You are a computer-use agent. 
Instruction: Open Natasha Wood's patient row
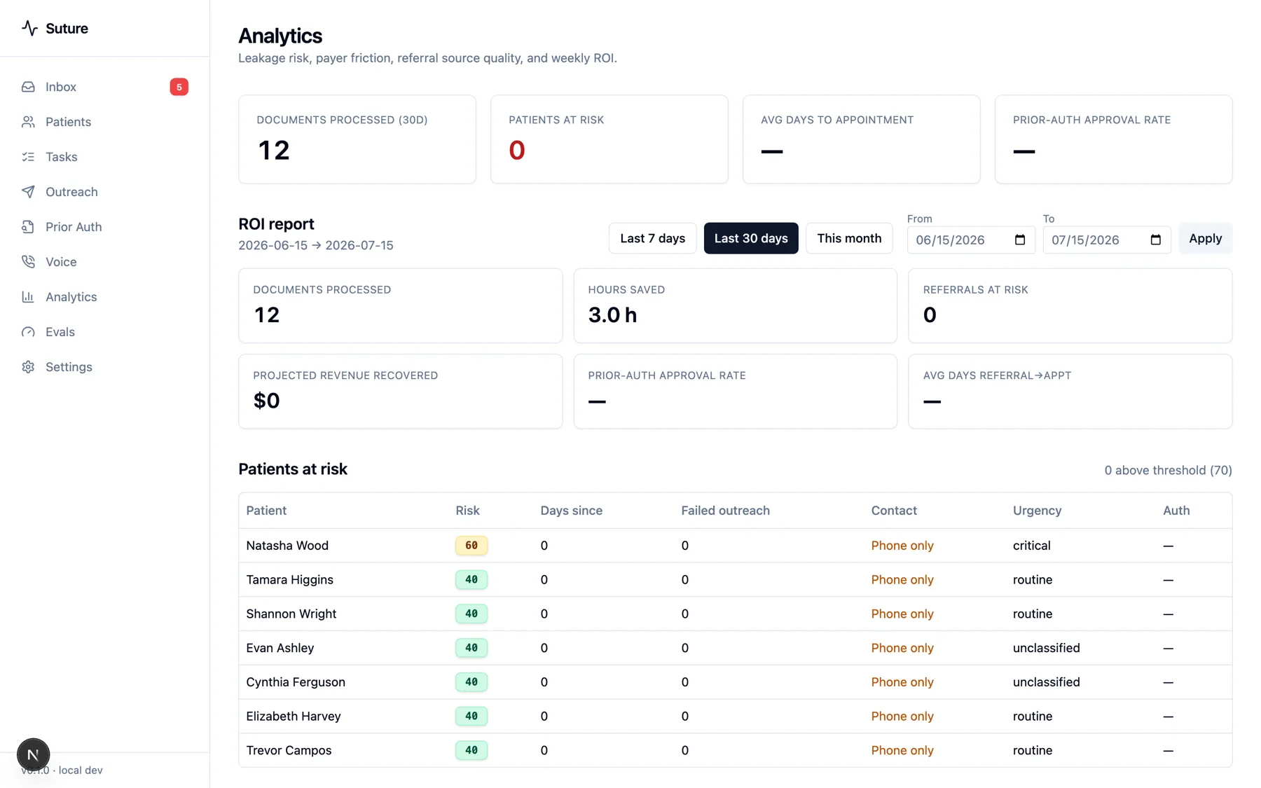tap(735, 546)
